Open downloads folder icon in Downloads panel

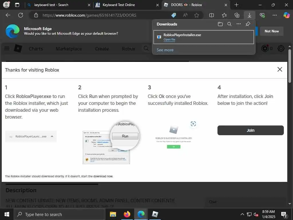(x=220, y=24)
